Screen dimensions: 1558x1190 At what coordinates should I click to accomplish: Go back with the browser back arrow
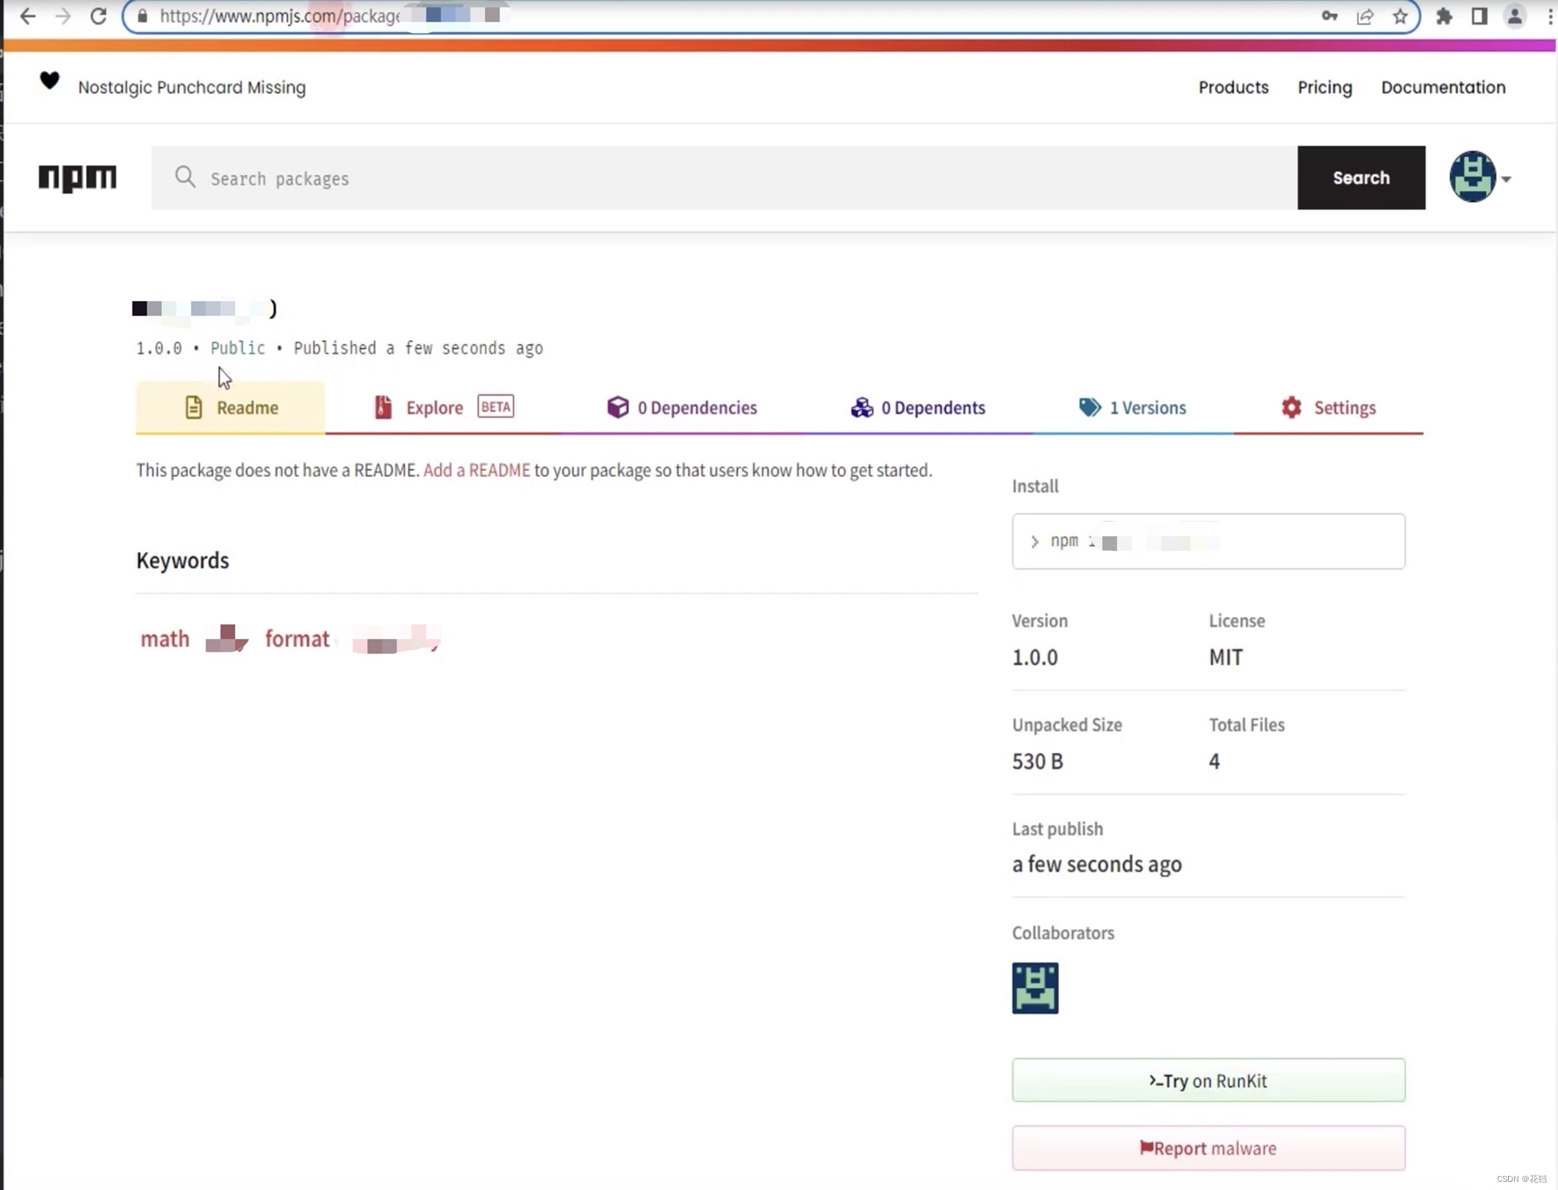(x=28, y=16)
